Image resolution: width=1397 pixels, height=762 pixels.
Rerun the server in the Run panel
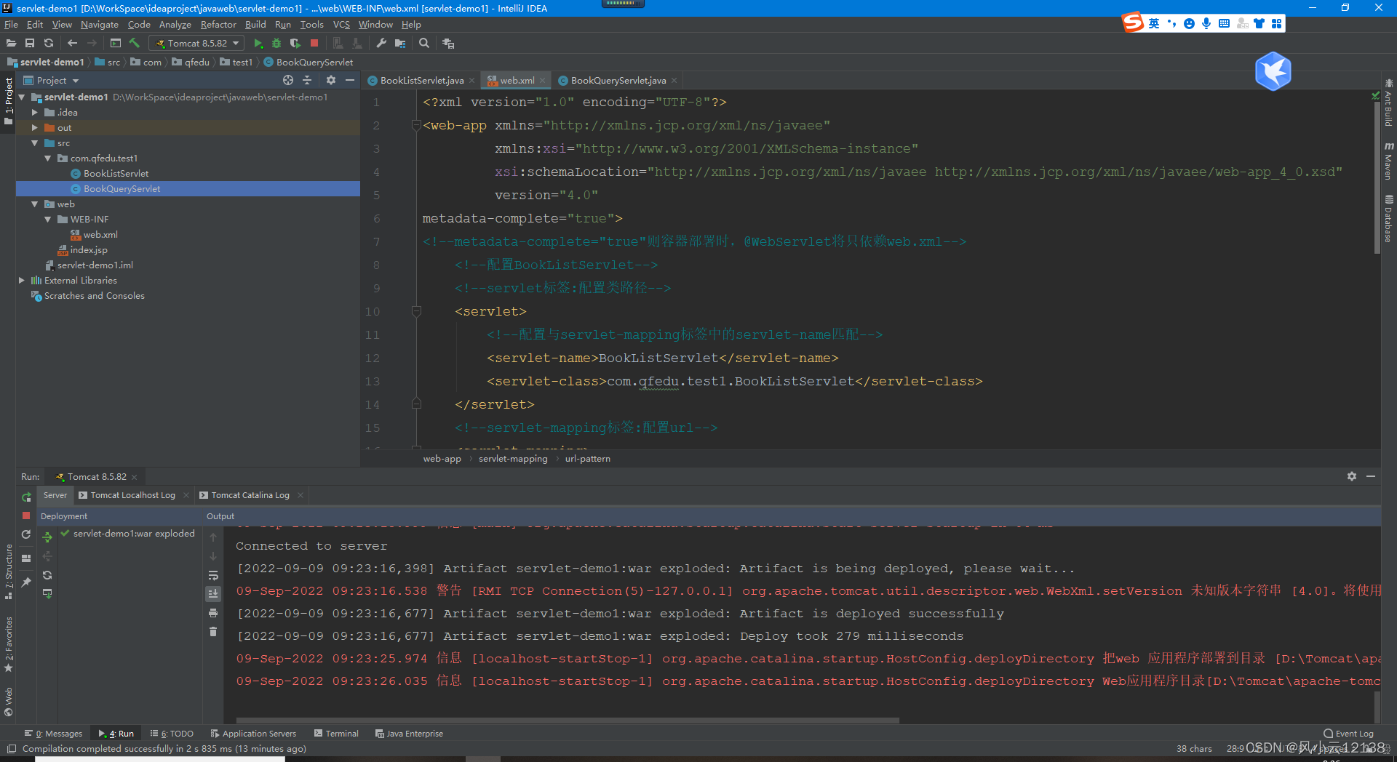pos(26,497)
